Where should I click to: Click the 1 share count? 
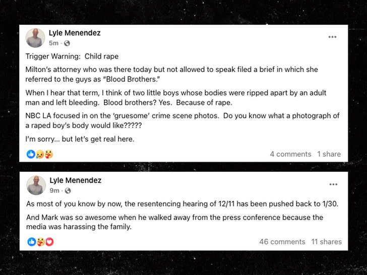click(x=329, y=154)
